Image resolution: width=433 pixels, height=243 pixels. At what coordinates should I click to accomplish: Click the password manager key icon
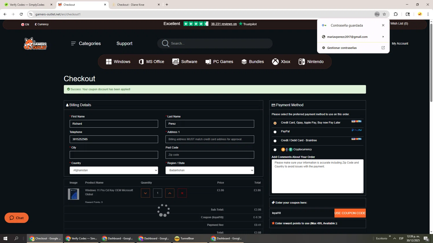(x=377, y=14)
